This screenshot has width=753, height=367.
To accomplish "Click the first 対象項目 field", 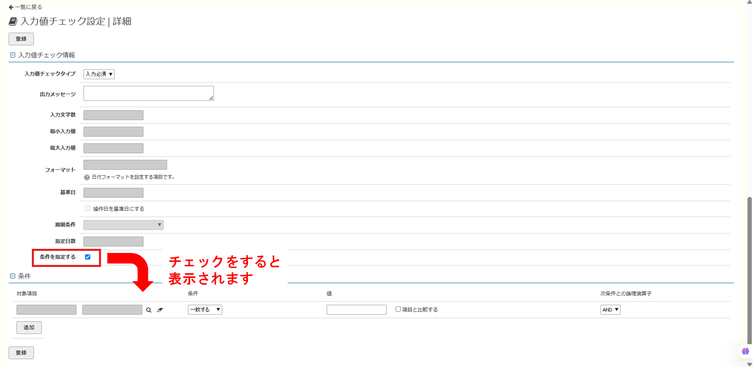I will (x=46, y=309).
